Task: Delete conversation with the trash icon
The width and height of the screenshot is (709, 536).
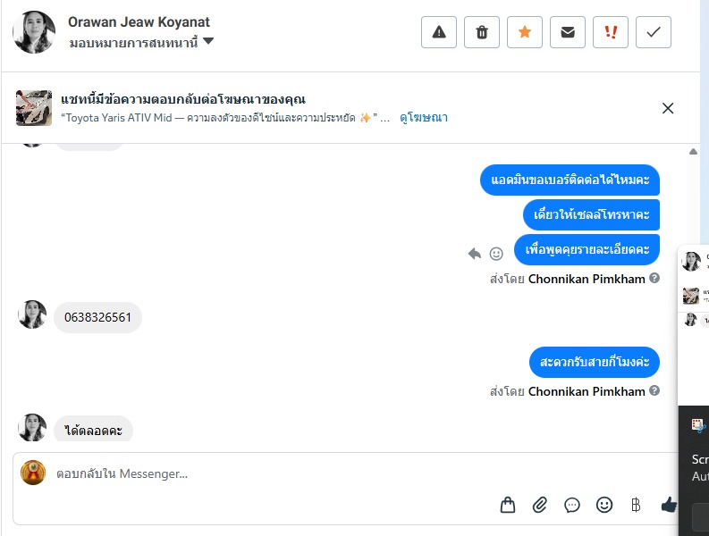Action: pyautogui.click(x=482, y=32)
